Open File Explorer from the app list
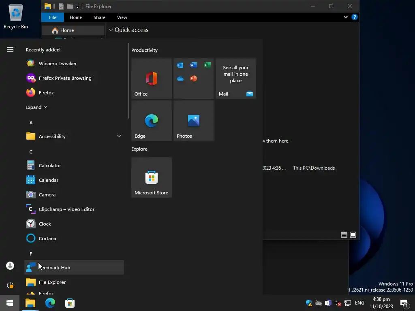Screen dimensions: 415x311 (74, 282)
